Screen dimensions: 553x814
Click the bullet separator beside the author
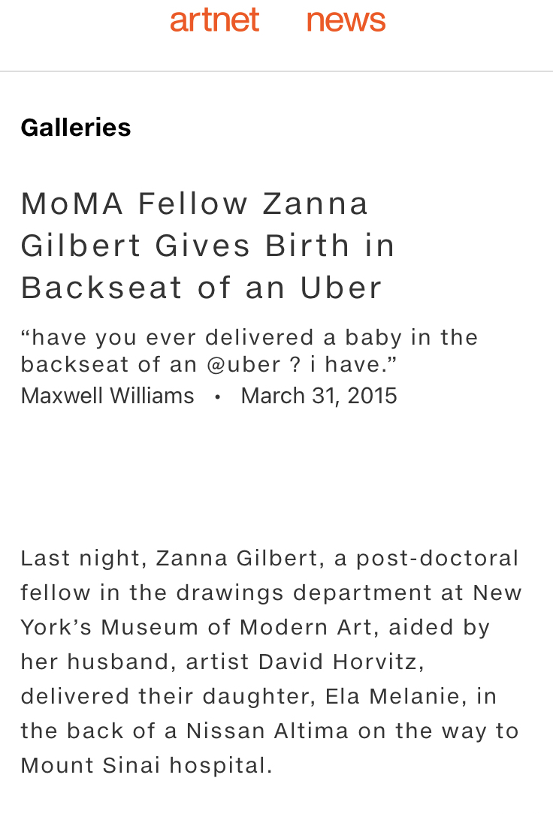point(218,396)
